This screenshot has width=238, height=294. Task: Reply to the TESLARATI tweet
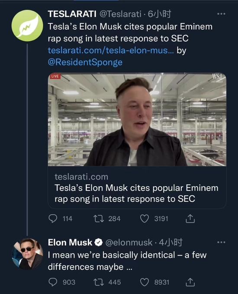coord(53,219)
